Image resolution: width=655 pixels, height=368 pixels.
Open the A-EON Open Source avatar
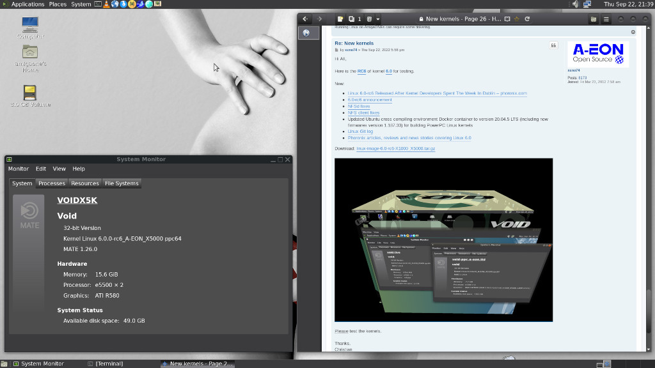coord(598,54)
